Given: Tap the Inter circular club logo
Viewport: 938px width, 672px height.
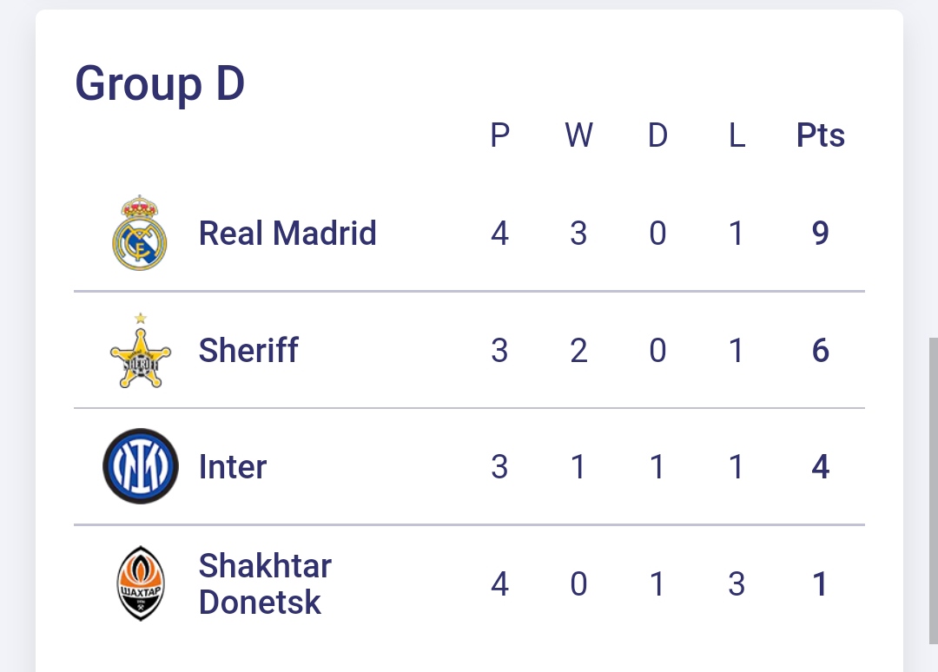Looking at the screenshot, I should [x=140, y=466].
